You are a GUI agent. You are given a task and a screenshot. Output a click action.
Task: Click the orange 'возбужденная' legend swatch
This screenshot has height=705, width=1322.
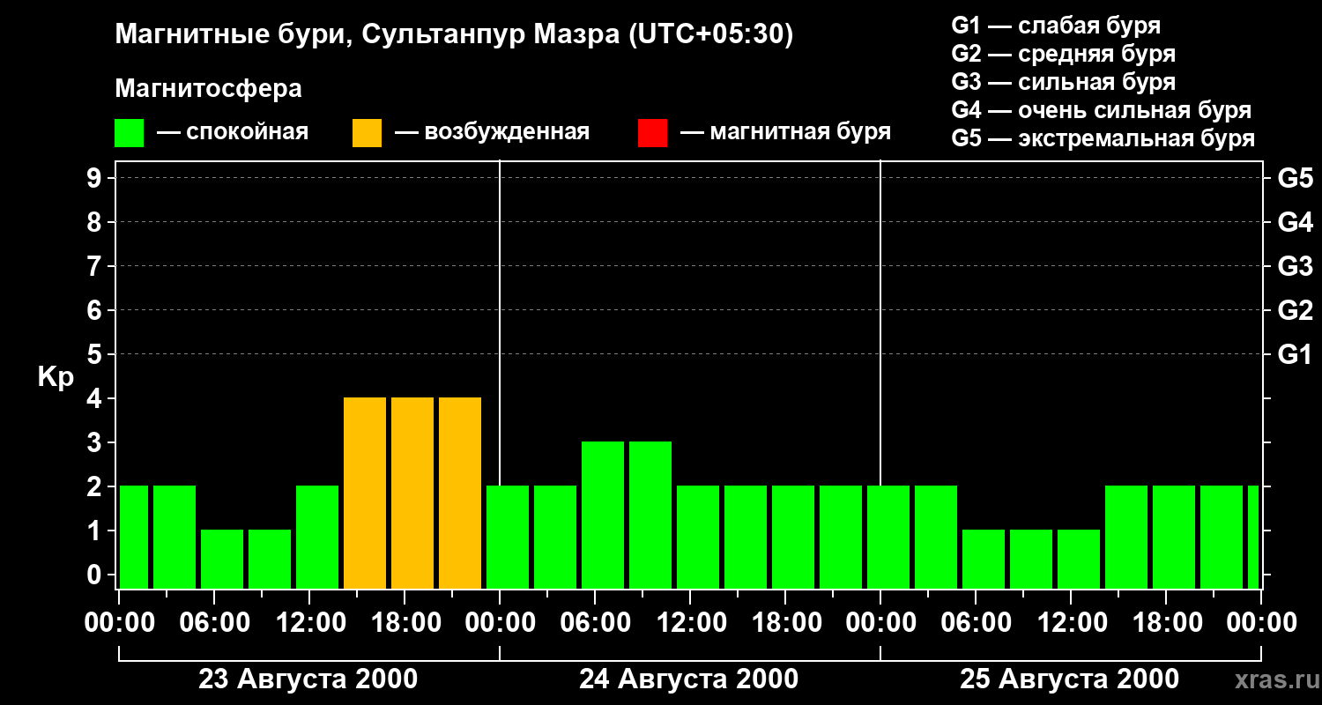point(367,133)
